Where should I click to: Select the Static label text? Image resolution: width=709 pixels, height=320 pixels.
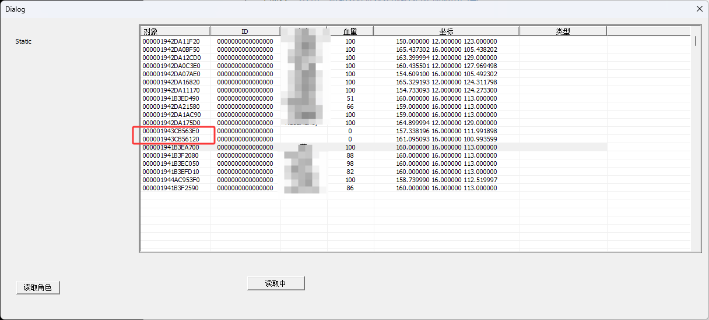[23, 41]
